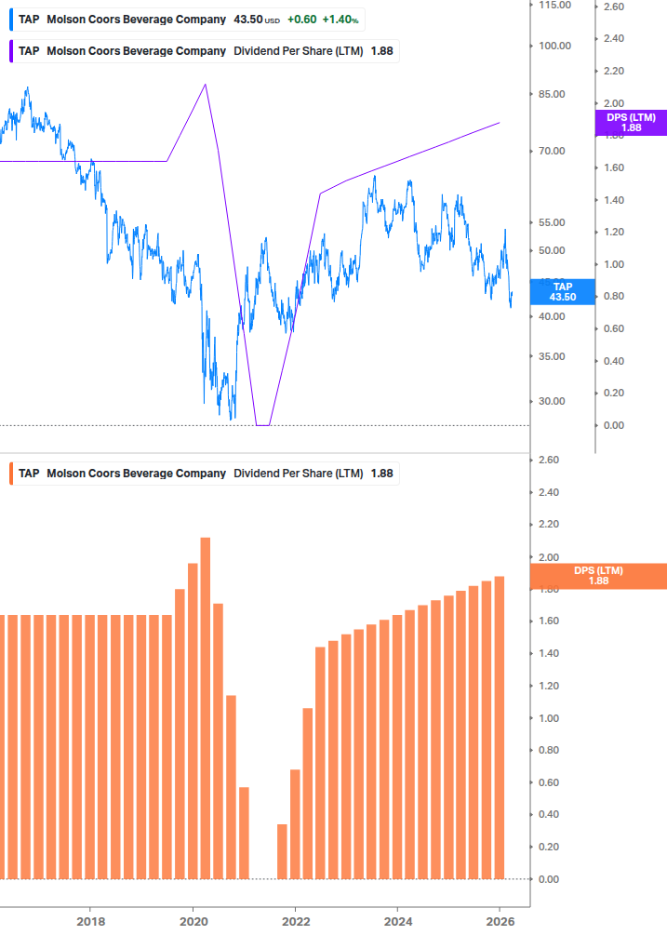Click the 85.00 price axis label
Image resolution: width=667 pixels, height=935 pixels.
click(552, 94)
